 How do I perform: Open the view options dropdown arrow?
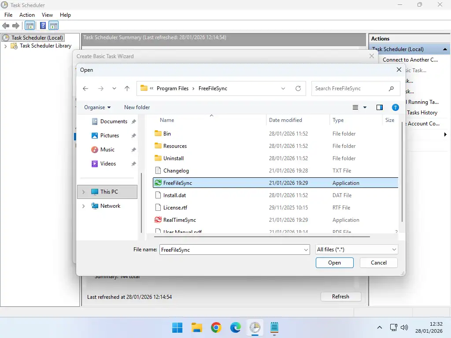(364, 107)
